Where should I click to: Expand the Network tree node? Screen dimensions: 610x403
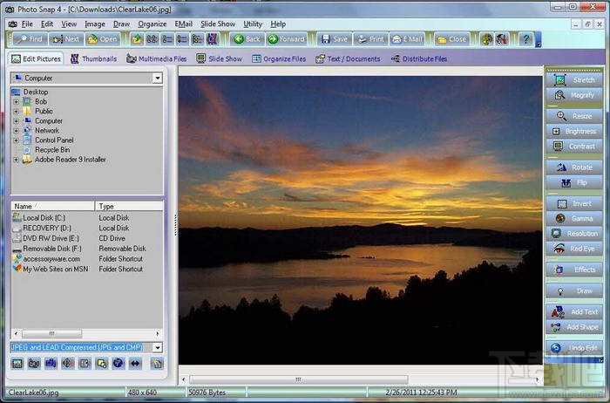pos(16,131)
